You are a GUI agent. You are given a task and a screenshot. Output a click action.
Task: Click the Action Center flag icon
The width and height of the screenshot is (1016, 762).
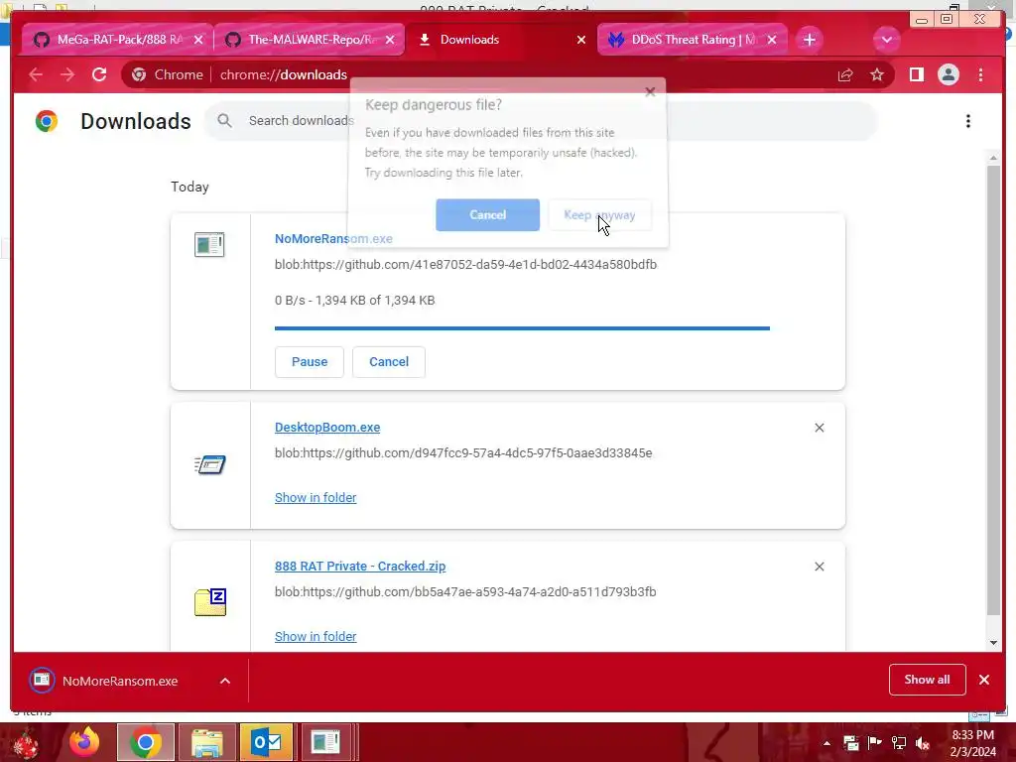874,742
